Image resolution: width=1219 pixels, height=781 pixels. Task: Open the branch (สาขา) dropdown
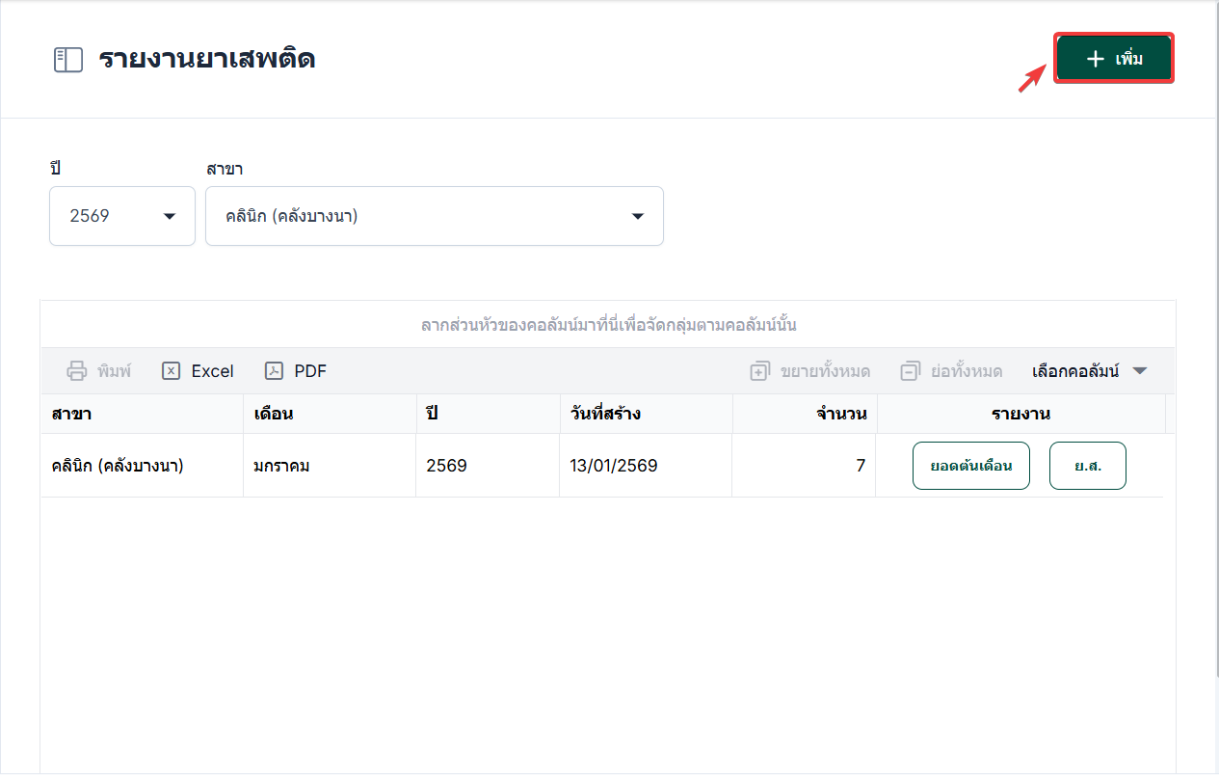[x=434, y=216]
